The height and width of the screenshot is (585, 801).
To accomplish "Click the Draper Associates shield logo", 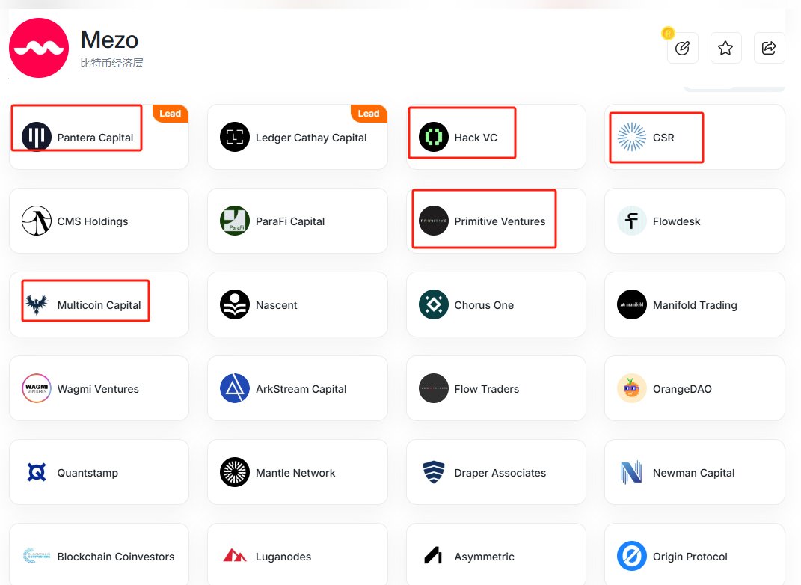I will tap(433, 472).
